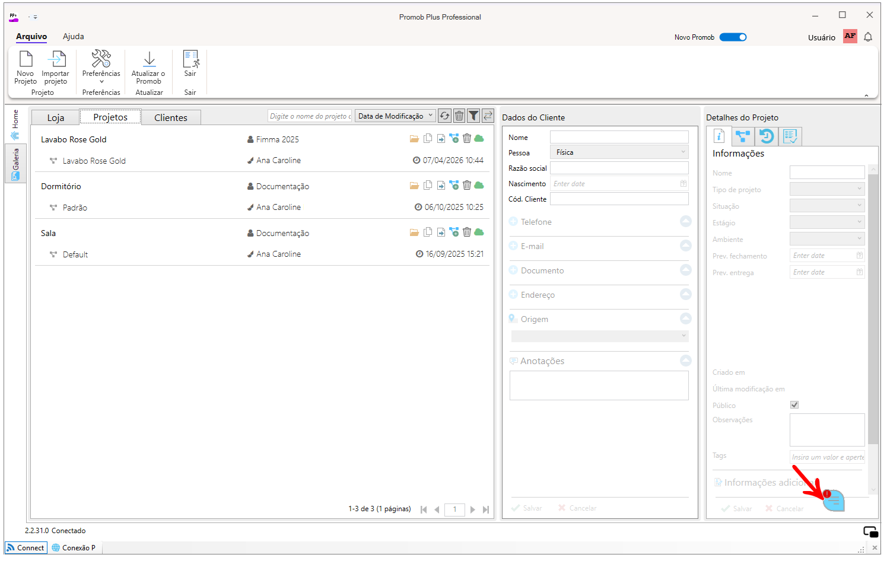Click the notification bell icon
The width and height of the screenshot is (884, 561).
point(868,37)
